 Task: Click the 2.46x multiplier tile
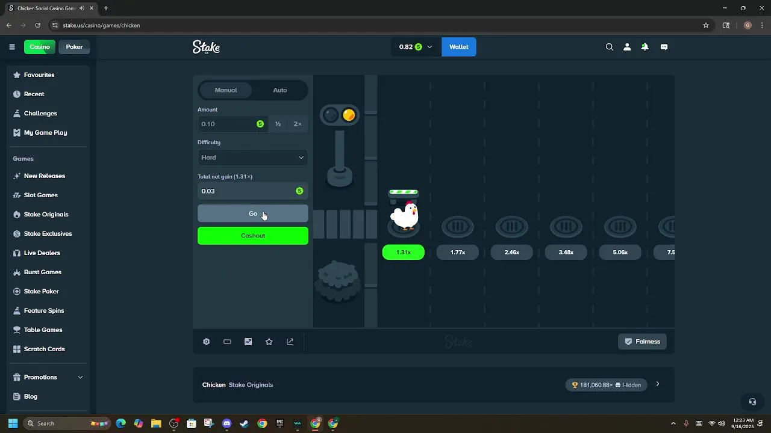(x=512, y=253)
